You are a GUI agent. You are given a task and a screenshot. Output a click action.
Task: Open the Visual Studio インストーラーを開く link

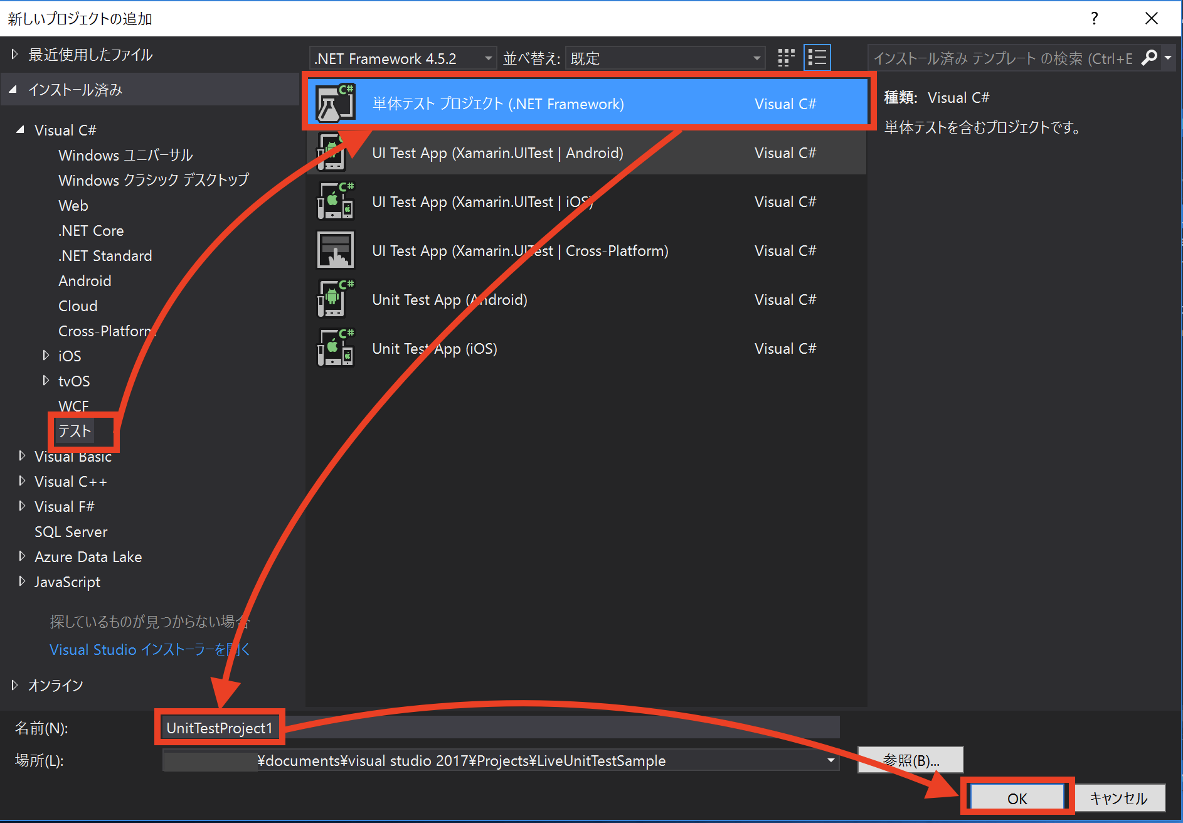pos(150,649)
